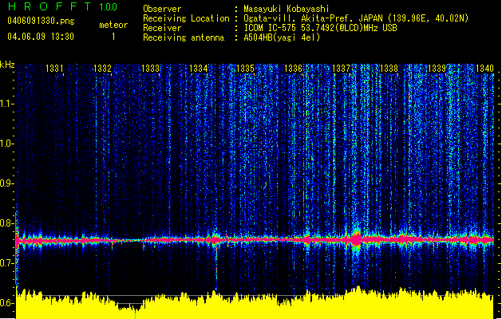Click the 1338 time marker
This screenshot has width=502, height=319.
coord(389,68)
